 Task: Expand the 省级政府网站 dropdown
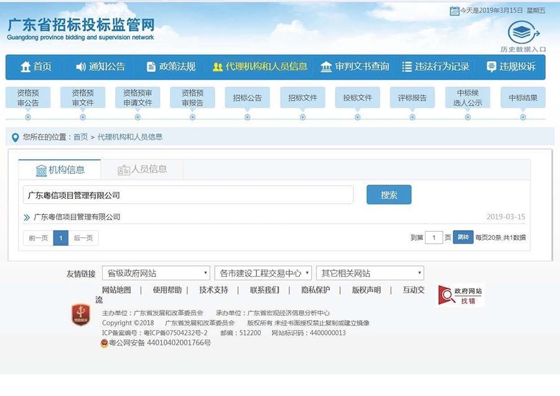point(156,273)
